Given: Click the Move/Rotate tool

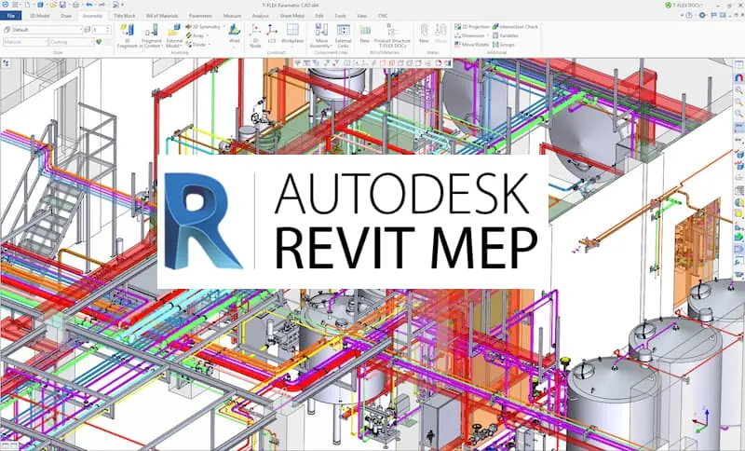Looking at the screenshot, I should pyautogui.click(x=472, y=44).
